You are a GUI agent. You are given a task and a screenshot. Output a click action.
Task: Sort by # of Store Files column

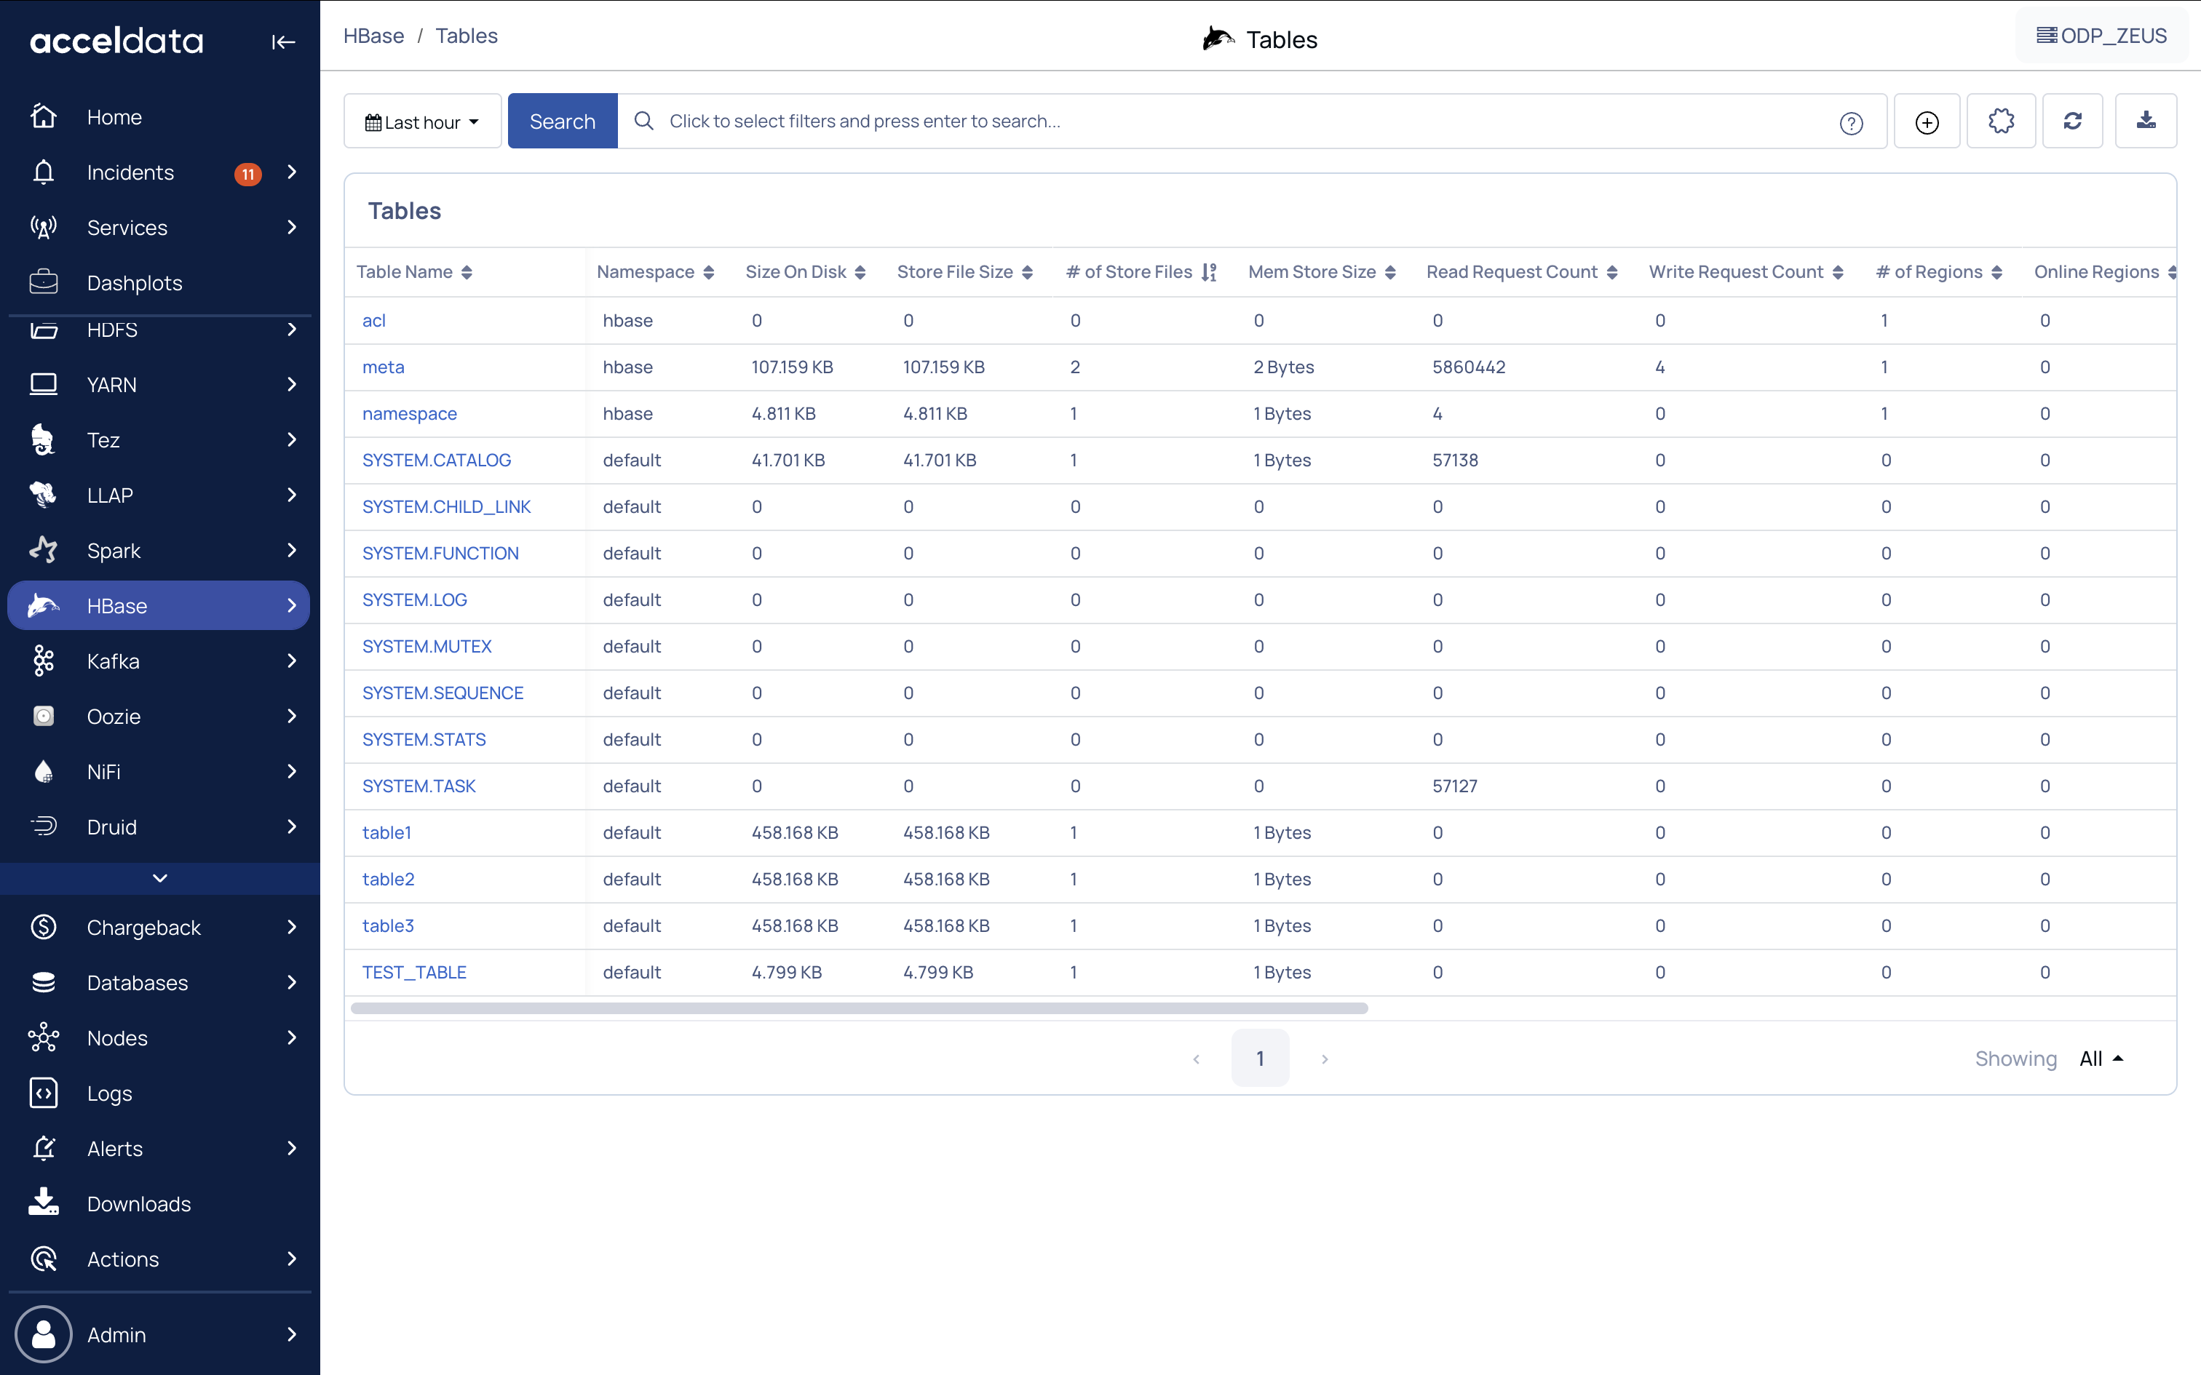click(x=1207, y=272)
